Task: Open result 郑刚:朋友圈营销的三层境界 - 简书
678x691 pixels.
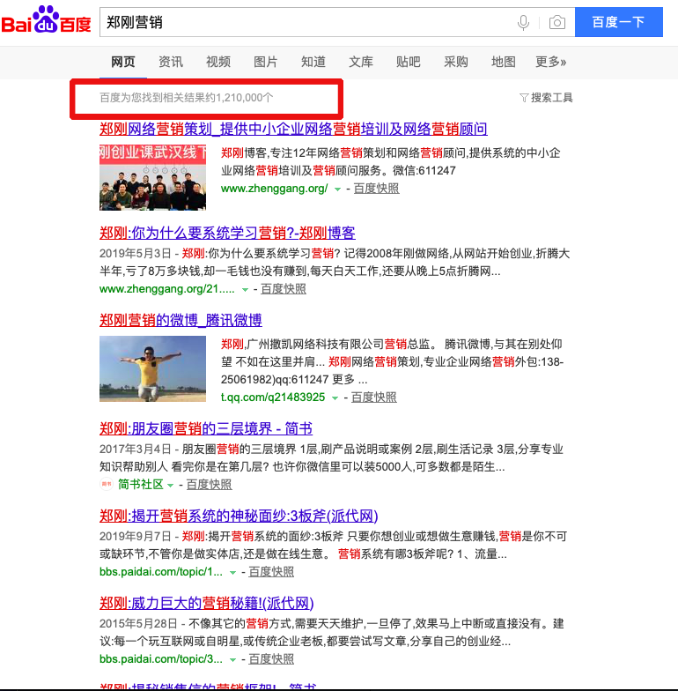Action: tap(206, 428)
